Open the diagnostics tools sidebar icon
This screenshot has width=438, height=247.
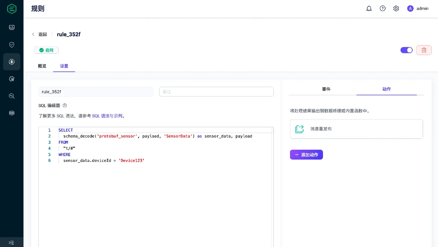coord(12,96)
